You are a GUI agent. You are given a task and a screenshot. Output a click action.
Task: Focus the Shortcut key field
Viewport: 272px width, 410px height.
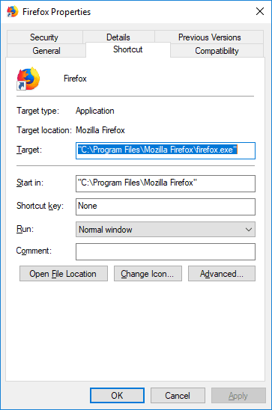pos(166,206)
